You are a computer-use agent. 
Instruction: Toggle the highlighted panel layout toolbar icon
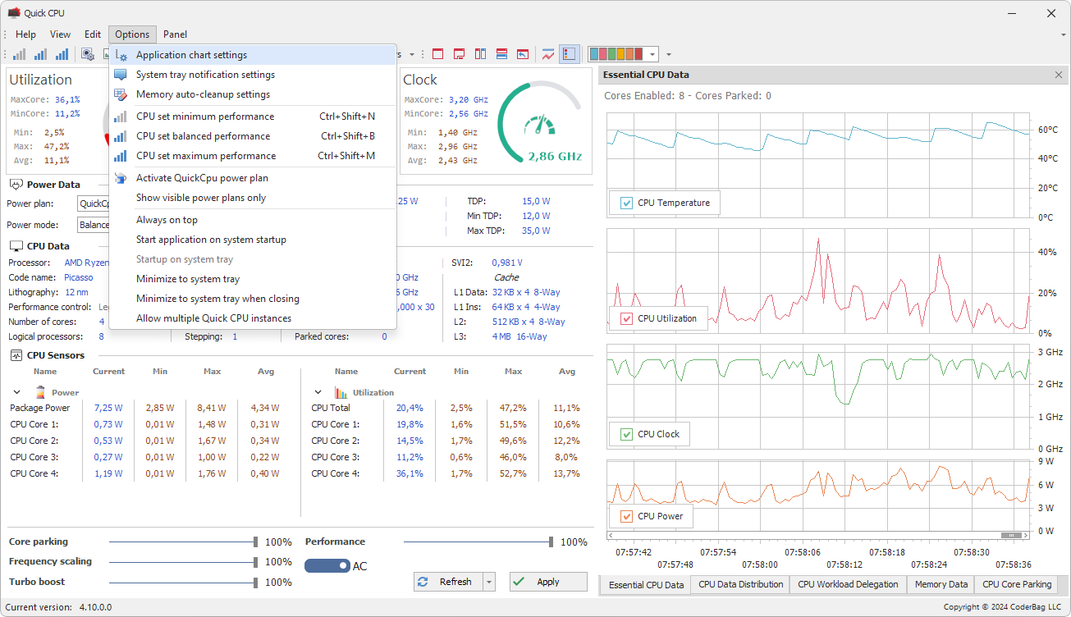click(568, 54)
